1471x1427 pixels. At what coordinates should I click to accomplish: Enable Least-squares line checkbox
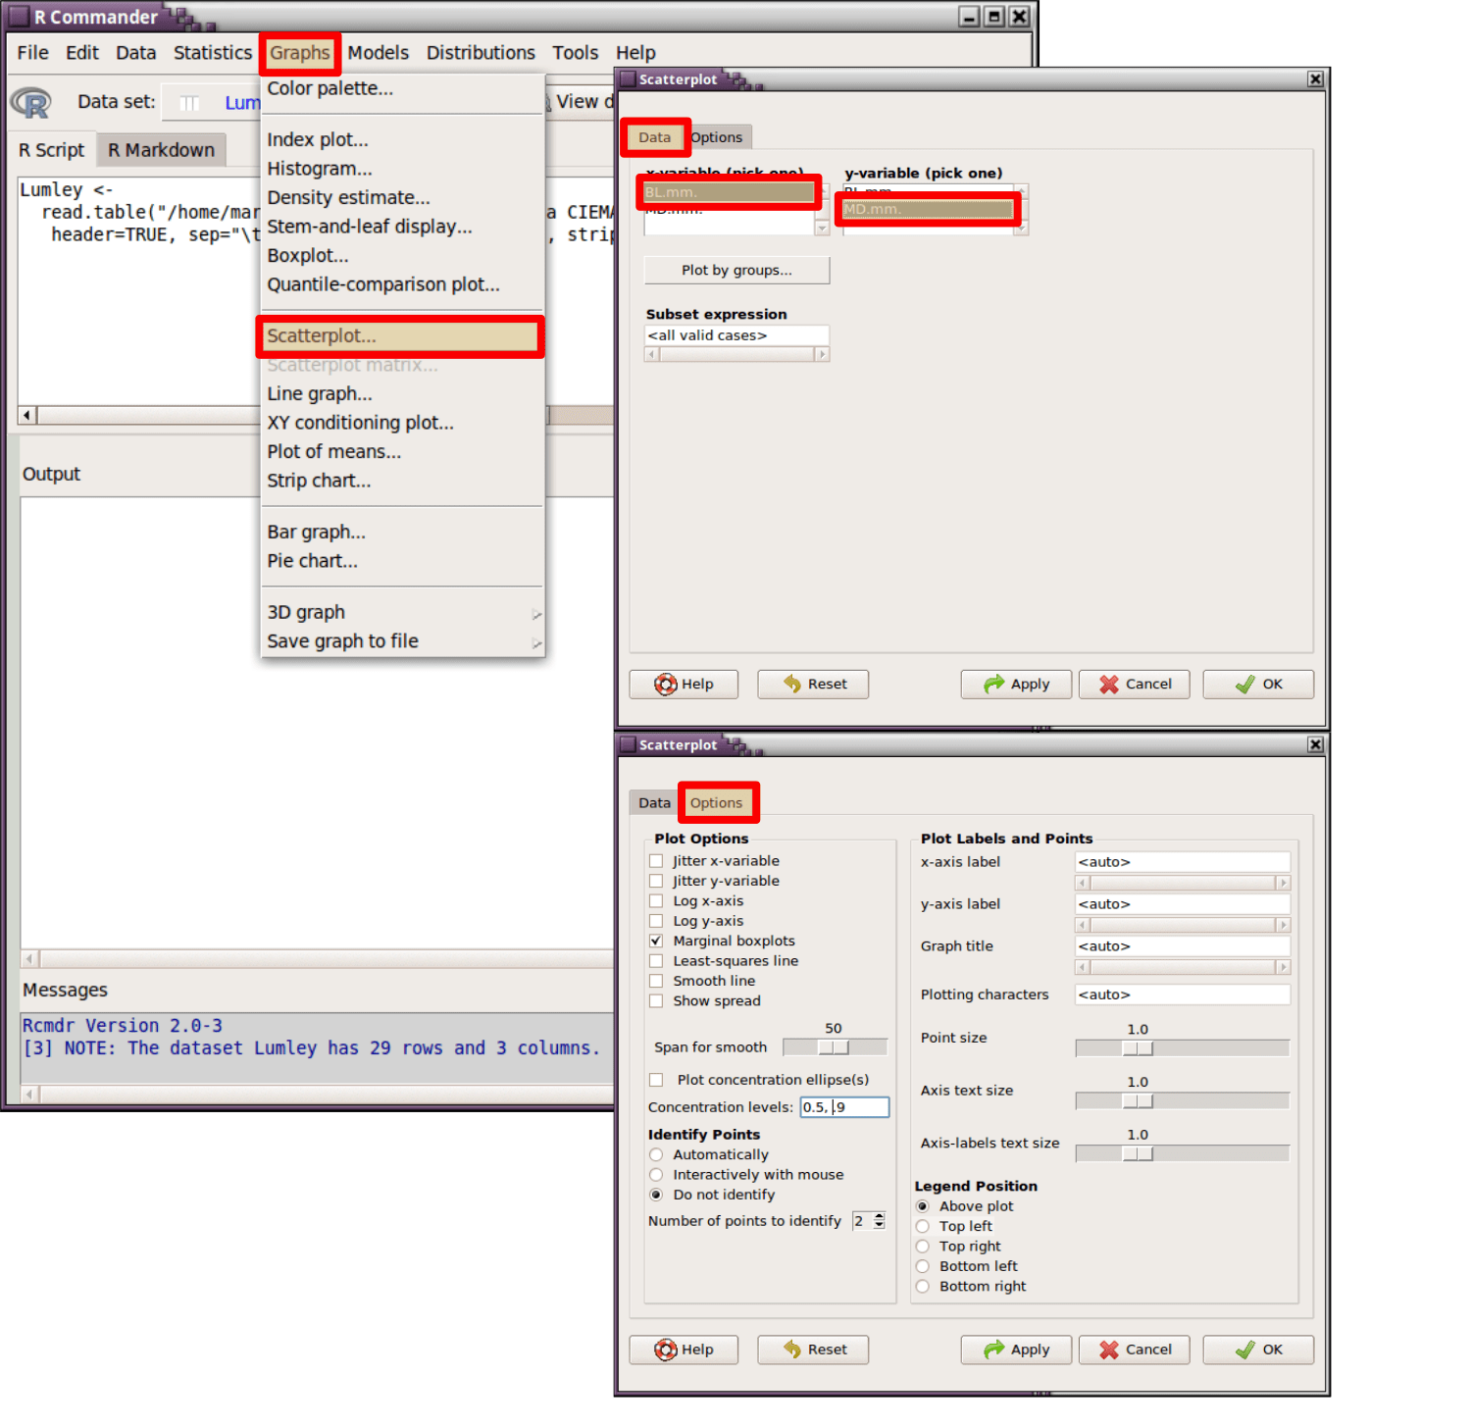coord(656,961)
